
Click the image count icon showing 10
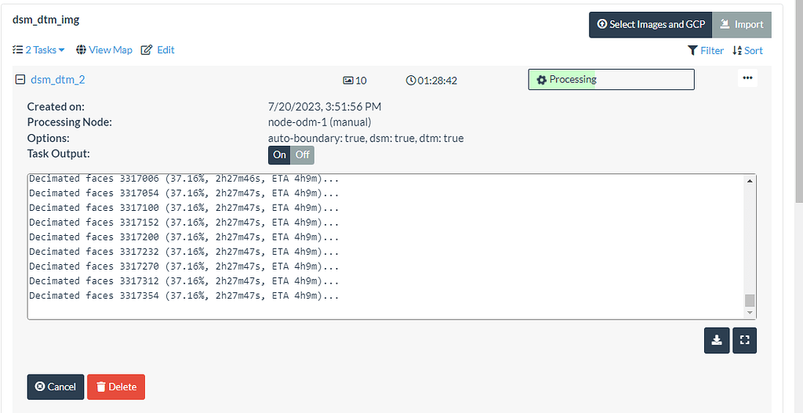click(348, 80)
